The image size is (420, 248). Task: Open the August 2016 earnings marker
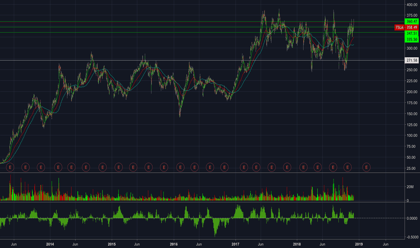(x=210, y=168)
